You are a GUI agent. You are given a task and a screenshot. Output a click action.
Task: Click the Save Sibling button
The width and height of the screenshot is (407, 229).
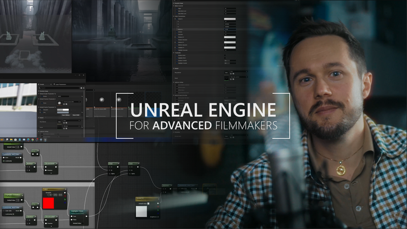pos(65,115)
